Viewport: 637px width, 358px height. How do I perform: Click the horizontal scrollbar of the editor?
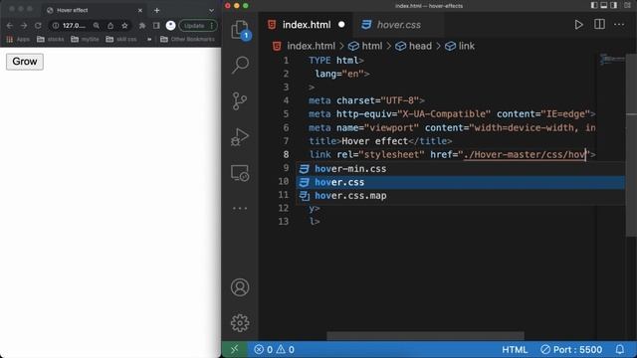[425, 336]
